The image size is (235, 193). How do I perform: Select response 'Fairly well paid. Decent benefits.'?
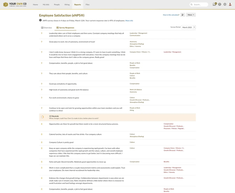click(118, 162)
